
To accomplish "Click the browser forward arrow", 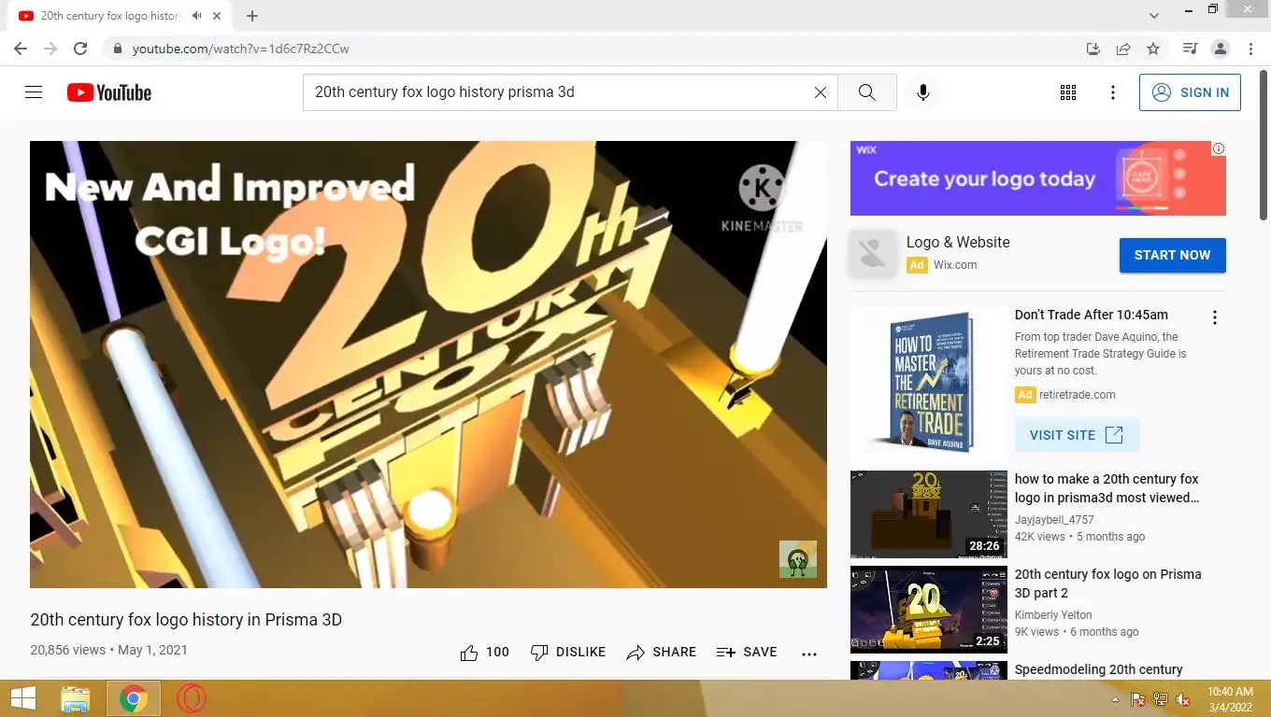I will (x=50, y=49).
